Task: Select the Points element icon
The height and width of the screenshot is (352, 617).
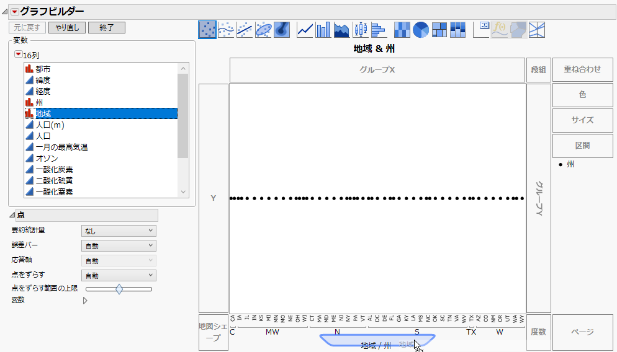Action: click(x=207, y=30)
